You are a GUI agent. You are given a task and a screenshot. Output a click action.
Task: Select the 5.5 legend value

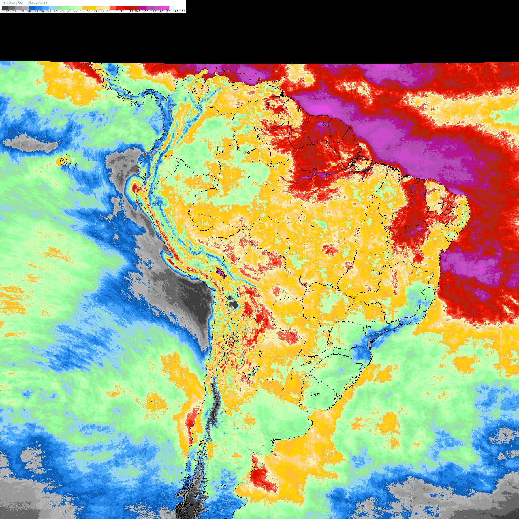pyautogui.click(x=75, y=11)
